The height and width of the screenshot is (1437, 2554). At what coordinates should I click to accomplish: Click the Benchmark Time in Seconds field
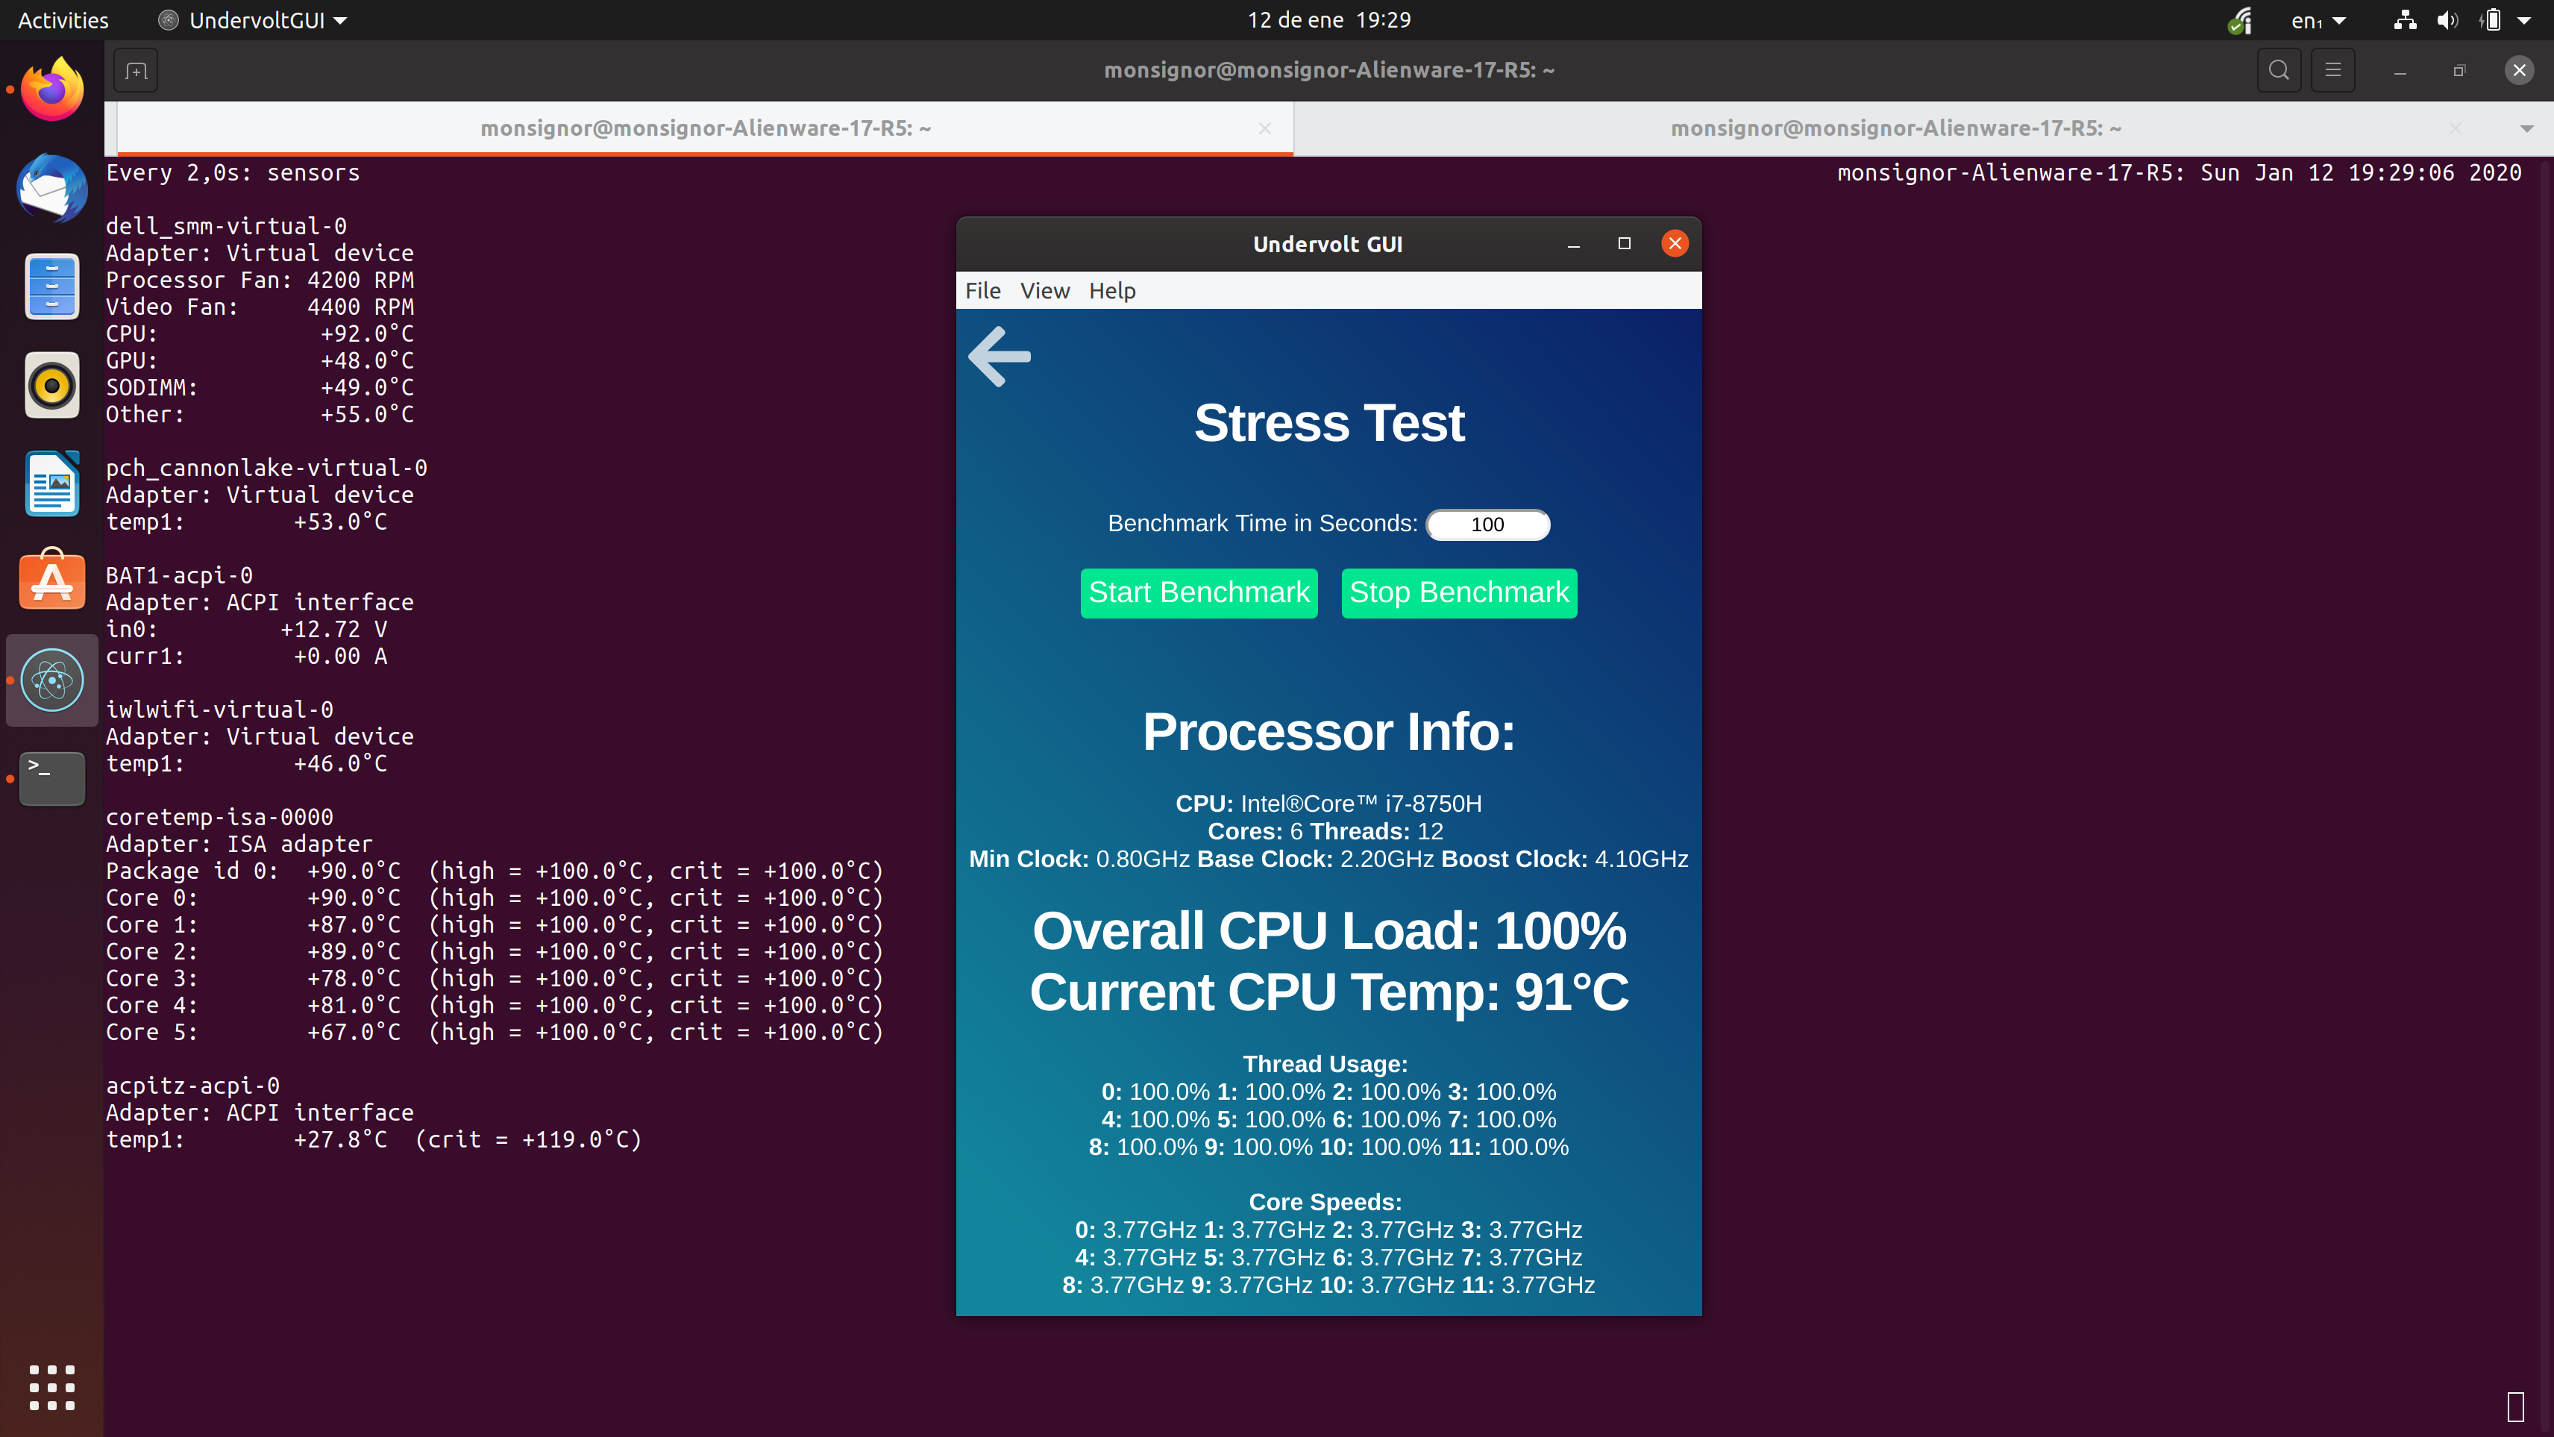click(x=1487, y=525)
